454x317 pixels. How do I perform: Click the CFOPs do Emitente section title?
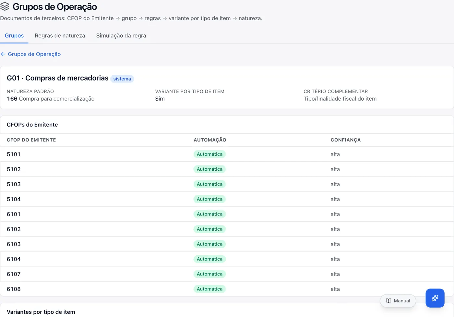tap(32, 125)
